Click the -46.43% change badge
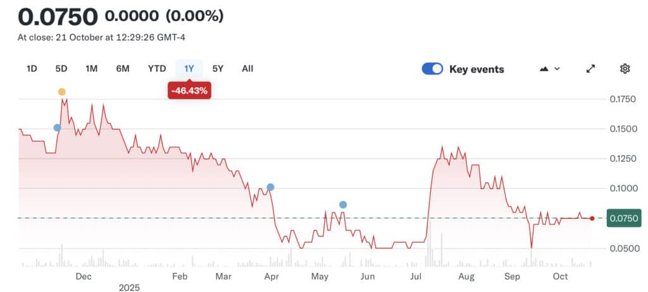This screenshot has width=648, height=292. click(x=189, y=91)
